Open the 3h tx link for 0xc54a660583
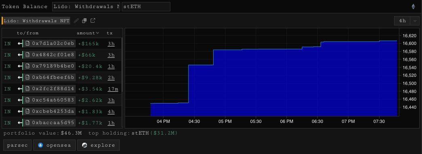This screenshot has height=154, width=422. (x=111, y=100)
